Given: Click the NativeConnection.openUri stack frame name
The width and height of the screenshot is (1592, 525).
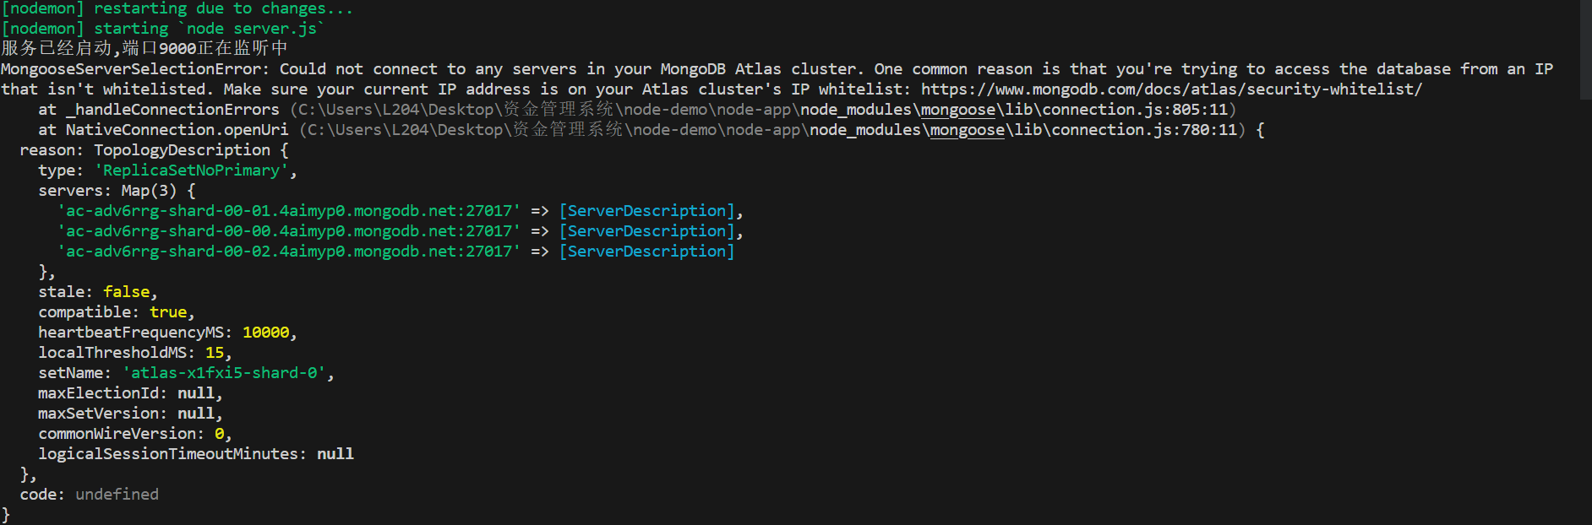Looking at the screenshot, I should pyautogui.click(x=177, y=130).
